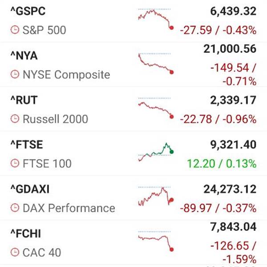The height and width of the screenshot is (267, 267).
Task: Tap the green 12.20 / 0.13% change
Action: click(222, 163)
